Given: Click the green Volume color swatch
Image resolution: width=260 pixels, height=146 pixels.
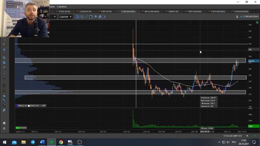Looking at the screenshot, I should 18,128.
